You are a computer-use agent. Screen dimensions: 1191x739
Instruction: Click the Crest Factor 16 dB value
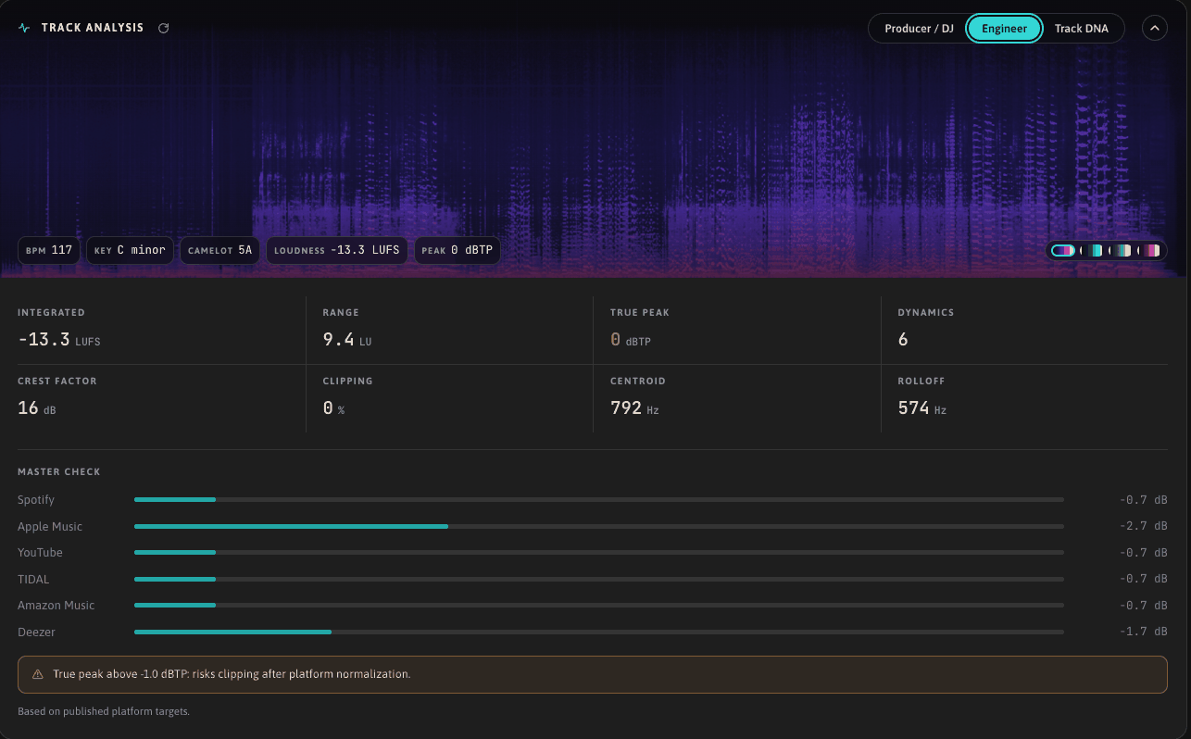(x=37, y=407)
